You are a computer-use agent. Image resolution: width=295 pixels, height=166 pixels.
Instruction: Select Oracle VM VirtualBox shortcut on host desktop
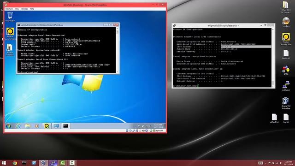coord(286,103)
